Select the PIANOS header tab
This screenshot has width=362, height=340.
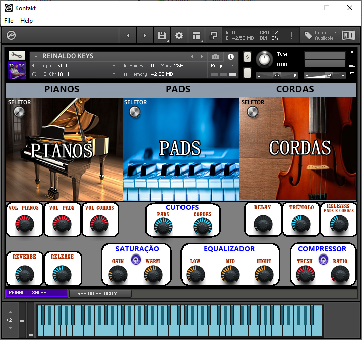[62, 89]
